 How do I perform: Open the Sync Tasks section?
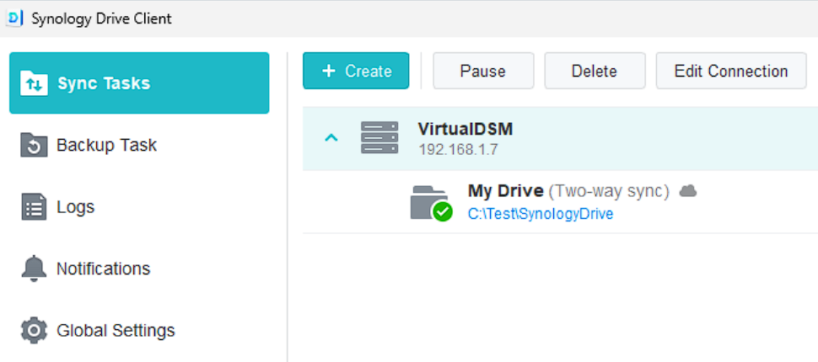pyautogui.click(x=139, y=83)
